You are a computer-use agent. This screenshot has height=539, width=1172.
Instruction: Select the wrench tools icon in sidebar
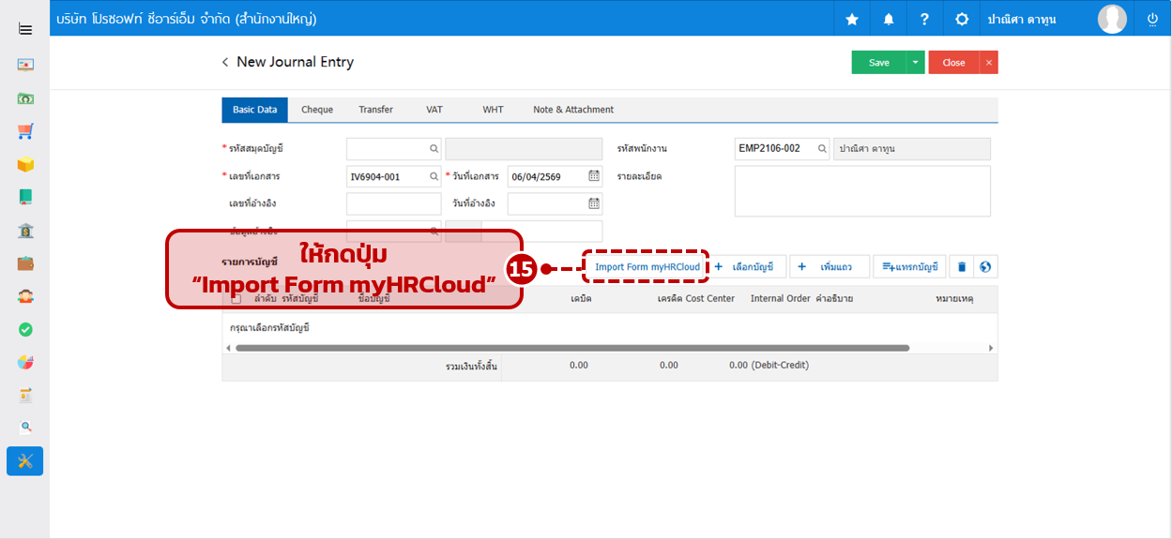point(25,461)
